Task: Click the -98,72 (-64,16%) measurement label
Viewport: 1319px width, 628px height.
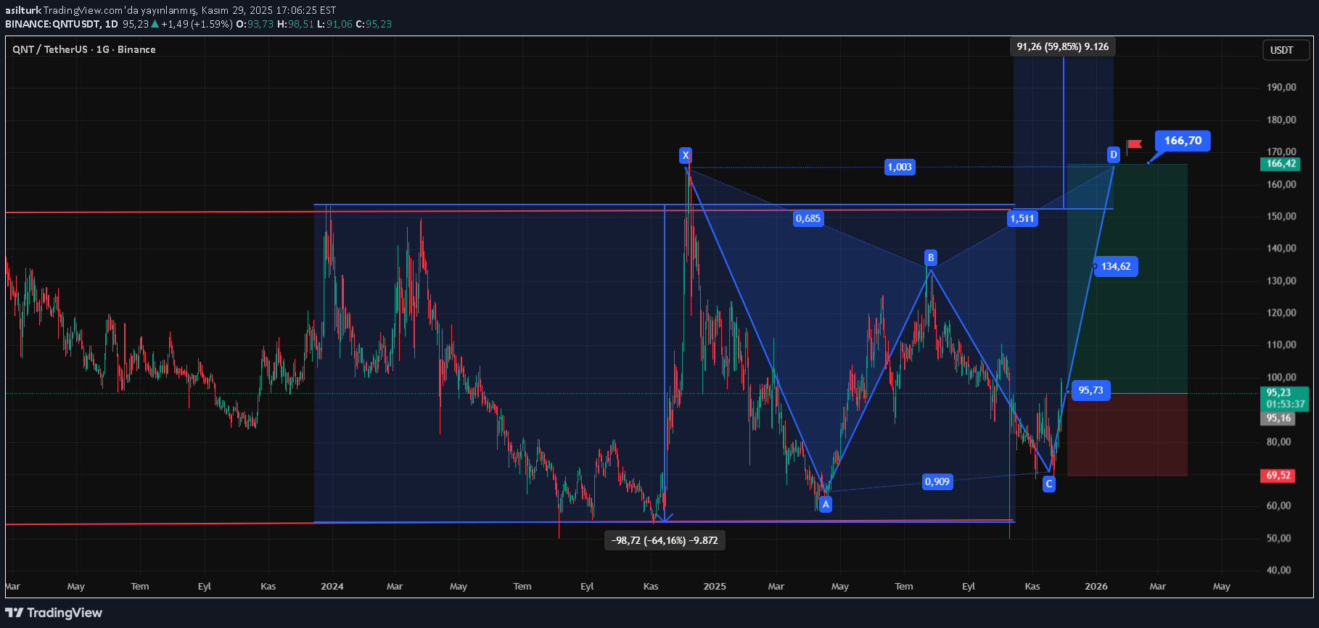Action: pyautogui.click(x=664, y=540)
